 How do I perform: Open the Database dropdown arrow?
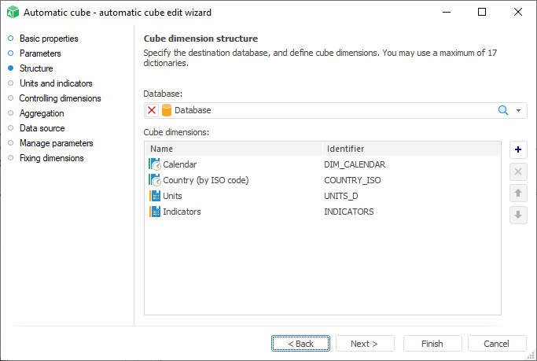tap(519, 110)
